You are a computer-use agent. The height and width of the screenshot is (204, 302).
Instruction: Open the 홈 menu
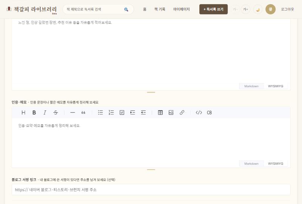(x=145, y=9)
